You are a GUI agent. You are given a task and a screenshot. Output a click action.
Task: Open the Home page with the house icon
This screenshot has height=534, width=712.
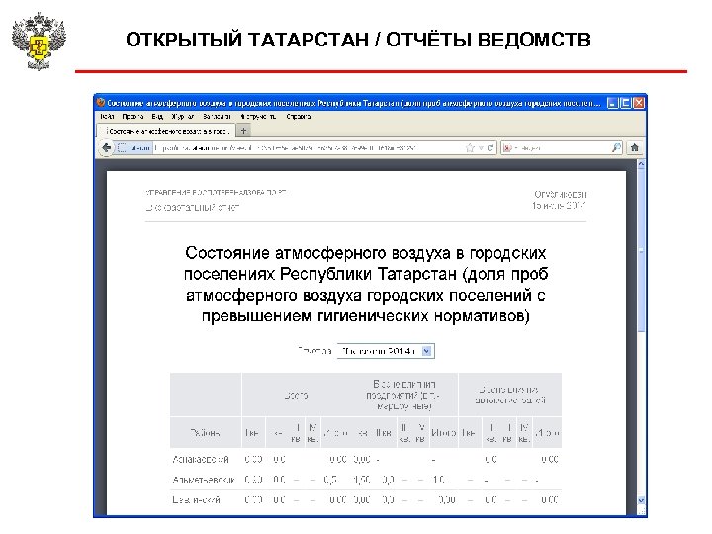click(634, 147)
